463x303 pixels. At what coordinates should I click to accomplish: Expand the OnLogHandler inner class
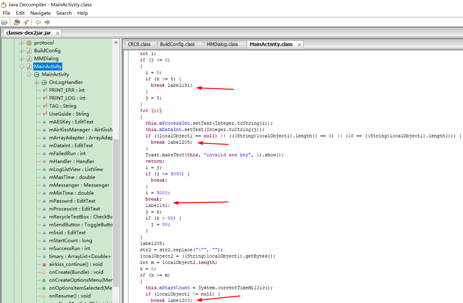36,82
